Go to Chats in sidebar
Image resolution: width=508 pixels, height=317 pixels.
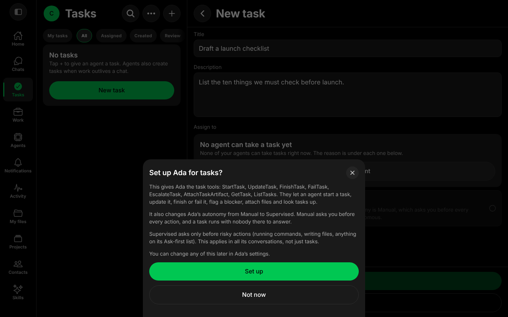click(18, 64)
